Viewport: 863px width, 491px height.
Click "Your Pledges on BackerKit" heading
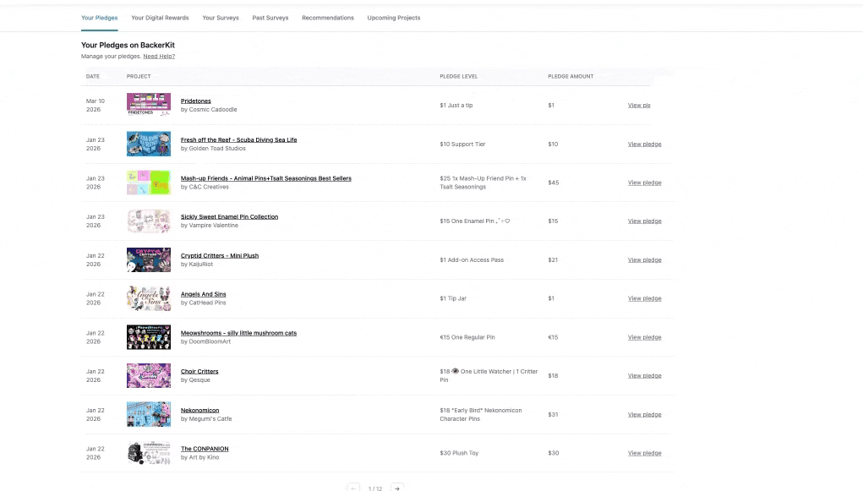click(x=128, y=45)
